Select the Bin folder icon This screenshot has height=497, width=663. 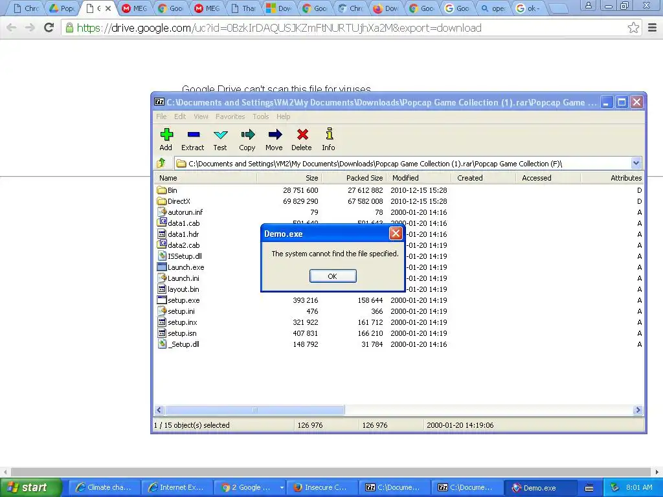(x=161, y=190)
